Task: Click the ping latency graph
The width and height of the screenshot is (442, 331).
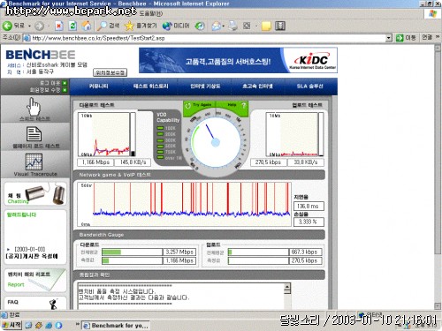Action: (x=184, y=204)
